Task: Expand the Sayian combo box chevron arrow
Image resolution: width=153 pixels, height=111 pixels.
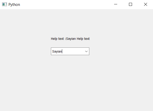Action: tap(86, 51)
